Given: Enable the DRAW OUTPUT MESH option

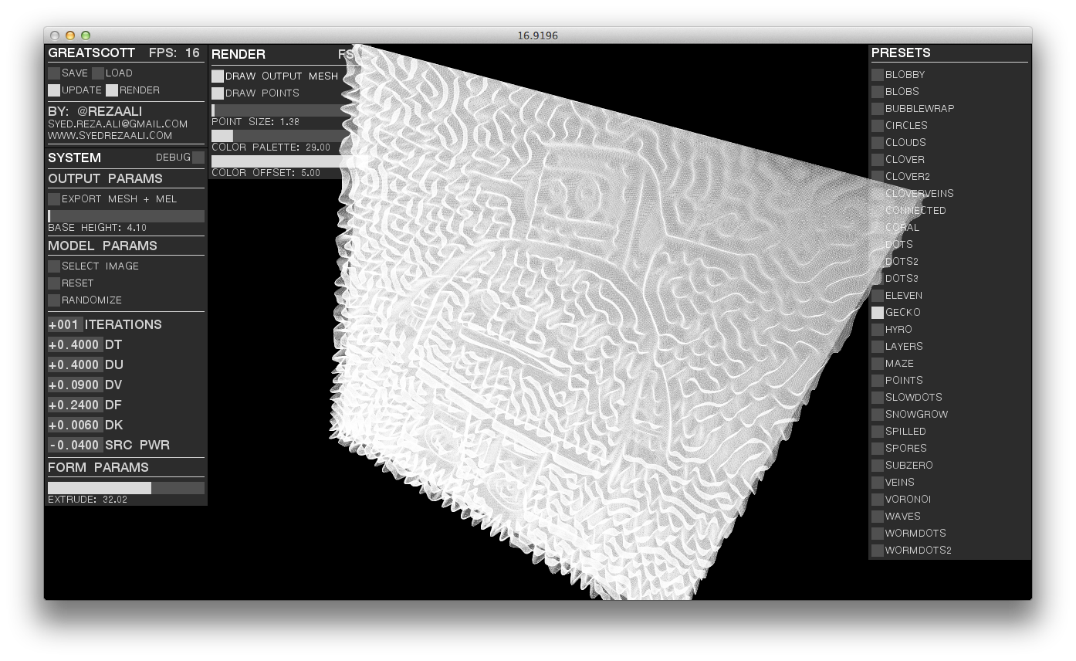Looking at the screenshot, I should click(x=218, y=75).
